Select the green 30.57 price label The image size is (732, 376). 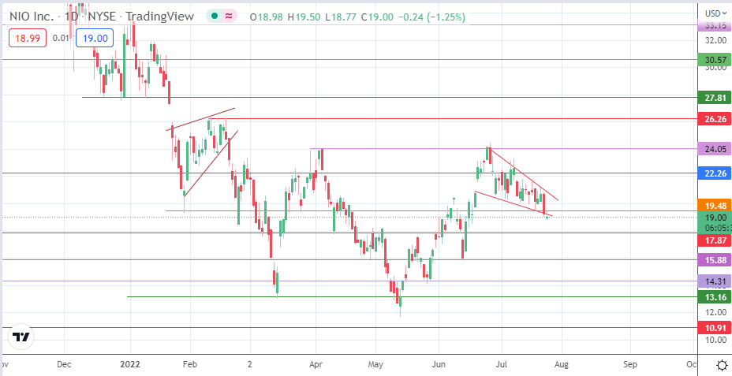tap(714, 60)
